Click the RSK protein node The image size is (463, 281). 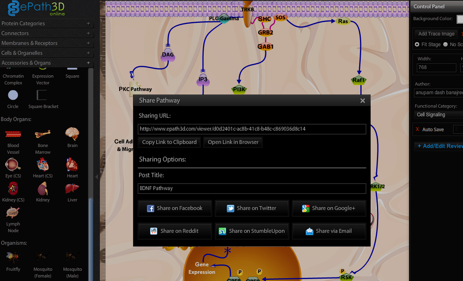[x=346, y=277]
